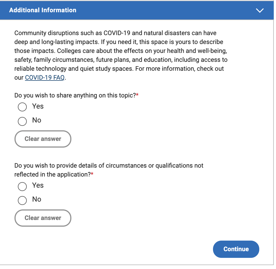Select No radio for circumstances or qualifications question

(22, 201)
